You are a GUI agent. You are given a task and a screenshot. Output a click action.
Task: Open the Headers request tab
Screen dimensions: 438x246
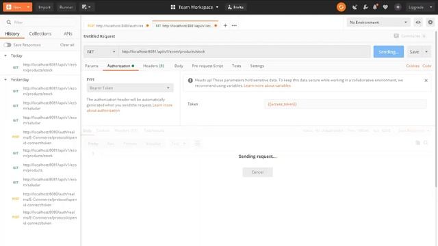click(153, 66)
